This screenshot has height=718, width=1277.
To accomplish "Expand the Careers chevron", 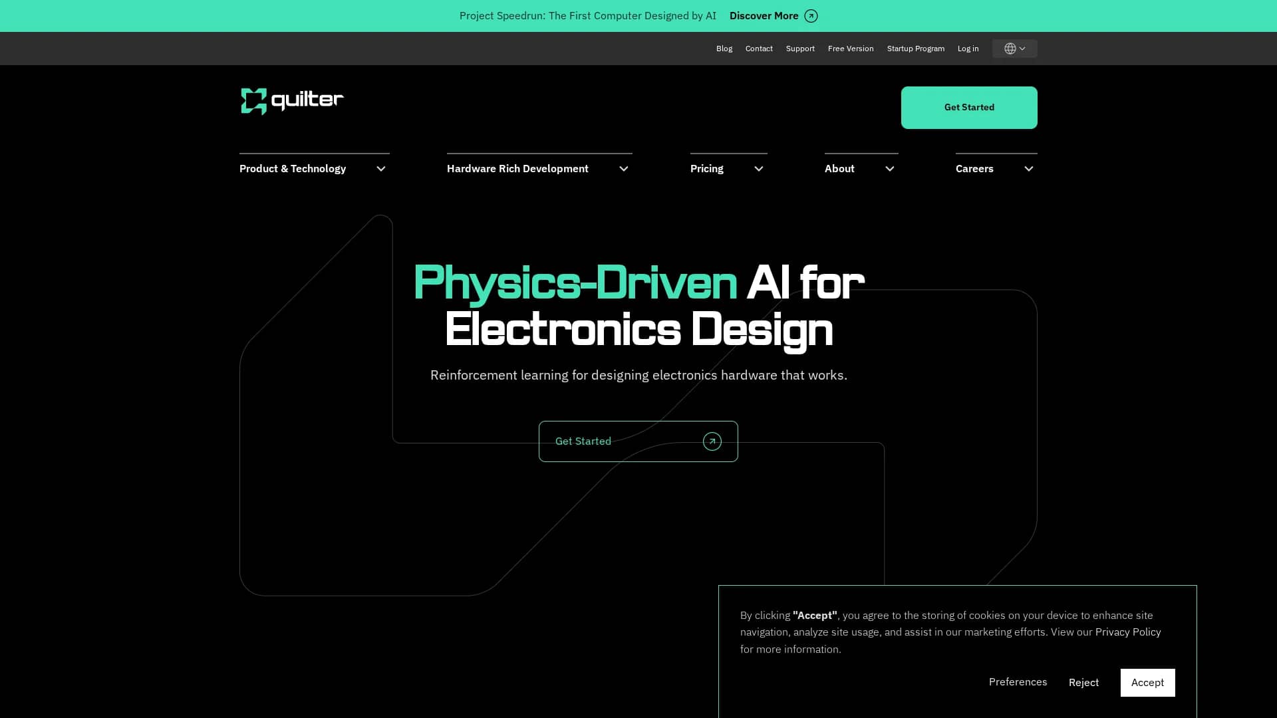I will click(x=1029, y=169).
